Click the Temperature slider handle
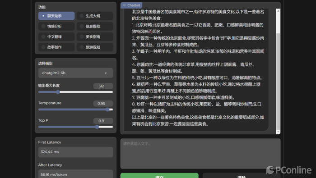 click(107, 110)
